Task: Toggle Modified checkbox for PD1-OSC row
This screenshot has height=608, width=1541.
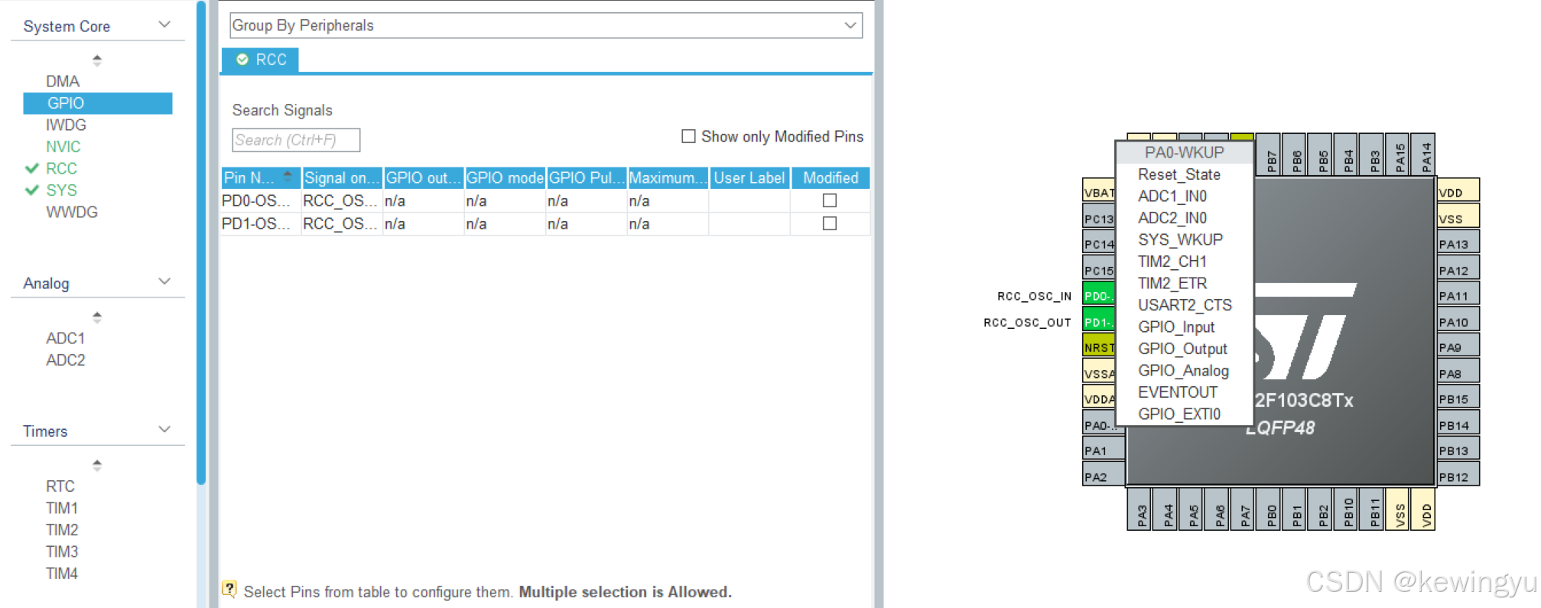Action: tap(829, 223)
